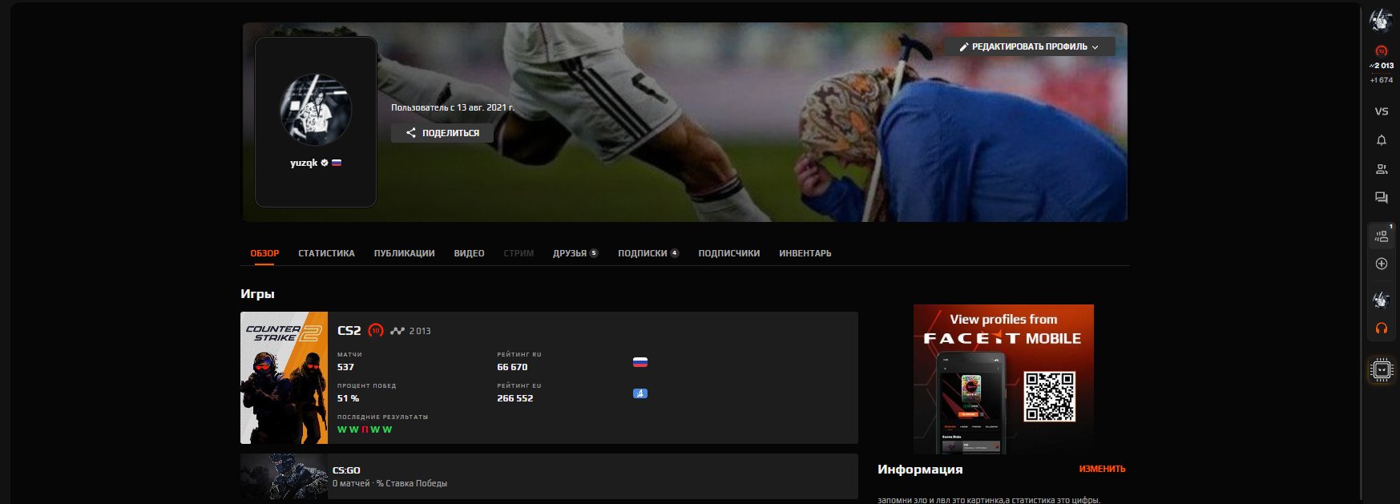Viewport: 1400px width, 504px height.
Task: Select the CS:GO game row
Action: [549, 477]
